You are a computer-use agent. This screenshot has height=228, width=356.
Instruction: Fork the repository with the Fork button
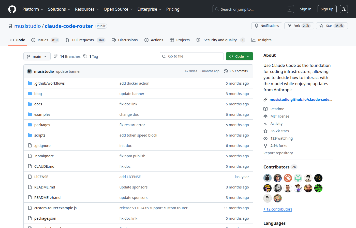coord(299,26)
